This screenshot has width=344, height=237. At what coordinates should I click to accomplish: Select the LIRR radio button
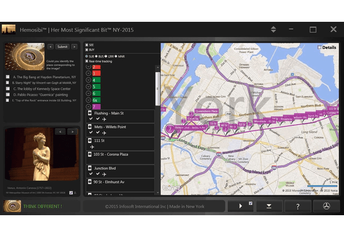[x=106, y=56]
